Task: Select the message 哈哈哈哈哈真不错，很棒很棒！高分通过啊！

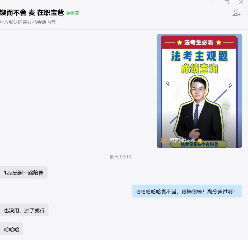Action: click(x=187, y=191)
